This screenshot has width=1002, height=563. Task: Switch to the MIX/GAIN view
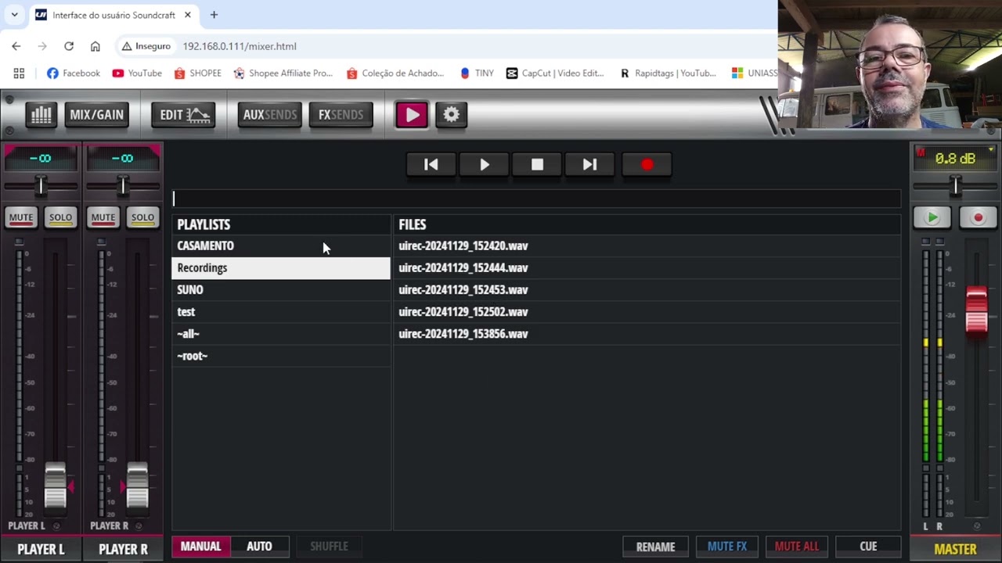tap(96, 115)
